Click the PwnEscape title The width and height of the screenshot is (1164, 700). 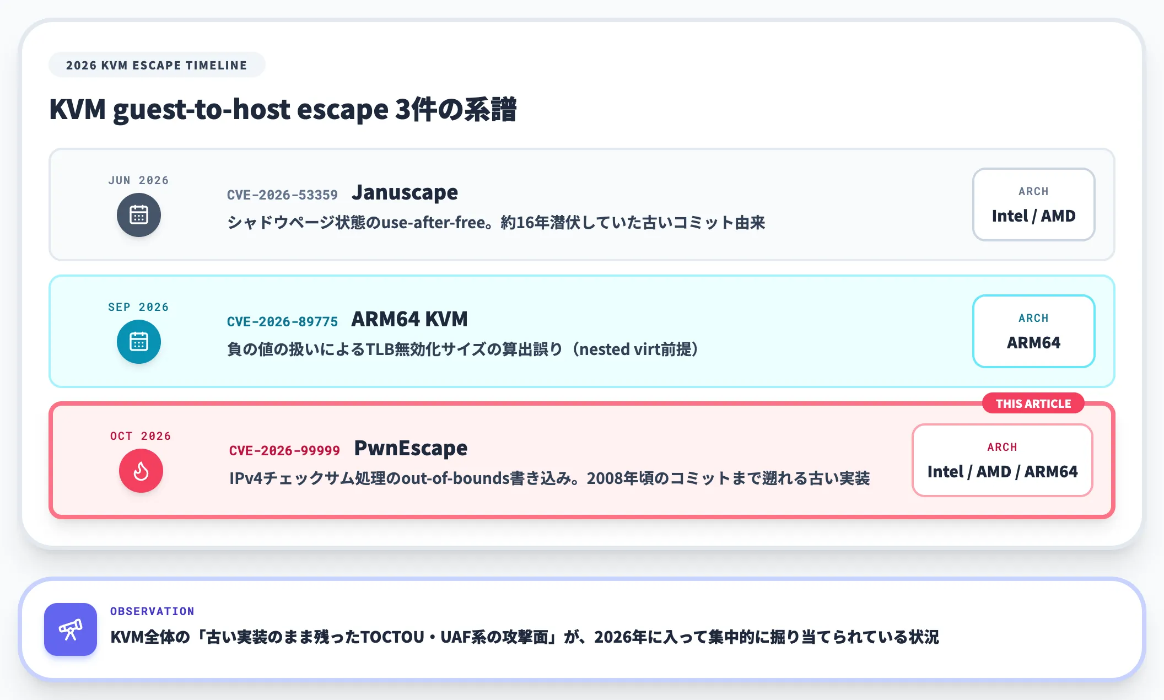point(411,448)
